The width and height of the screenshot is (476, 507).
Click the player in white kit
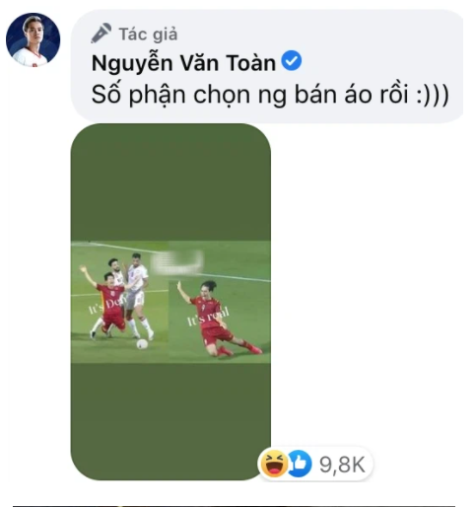tap(138, 296)
